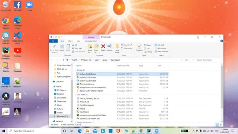Open Visual Studio Code desktop shortcut
Viewport: 238px width, 134px height.
(17, 38)
